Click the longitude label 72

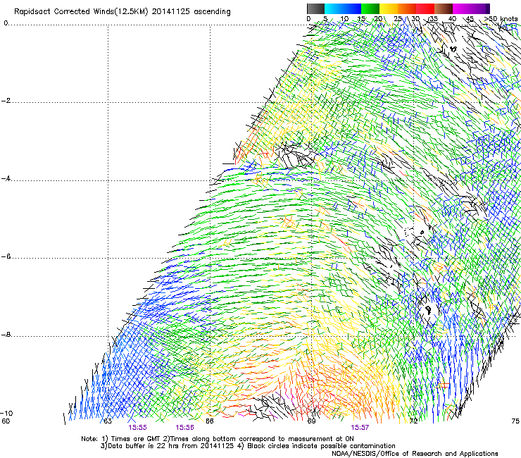[x=413, y=421]
